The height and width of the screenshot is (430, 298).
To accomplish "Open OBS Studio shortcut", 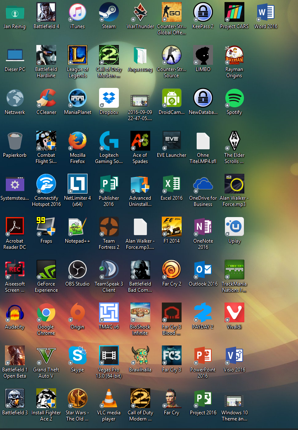I will 78,269.
